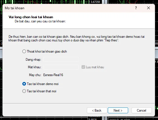The width and height of the screenshot is (158, 120).
Task: Dismiss the wizard with Cancel
Action: (142, 110)
